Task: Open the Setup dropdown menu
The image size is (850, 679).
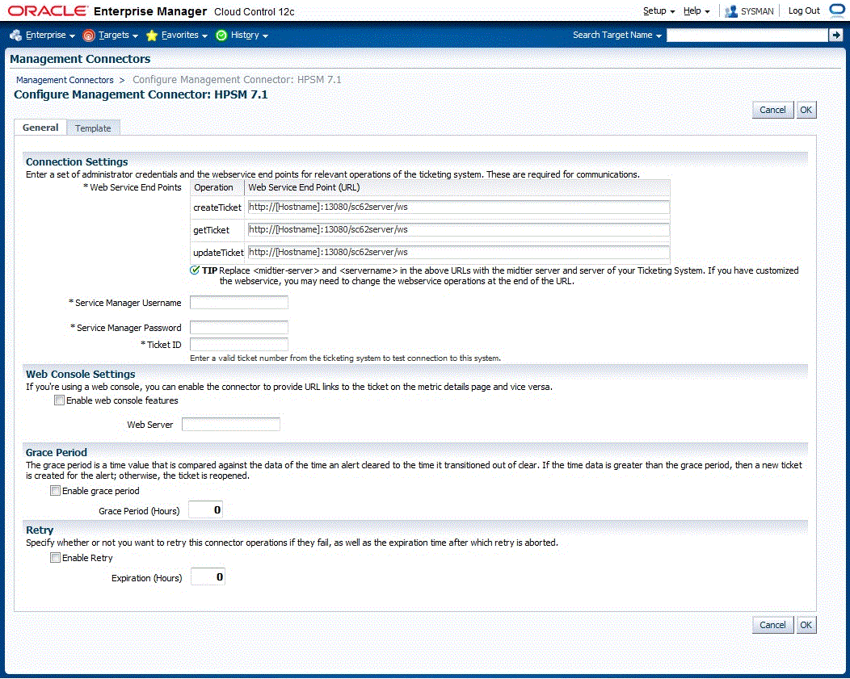Action: tap(659, 10)
